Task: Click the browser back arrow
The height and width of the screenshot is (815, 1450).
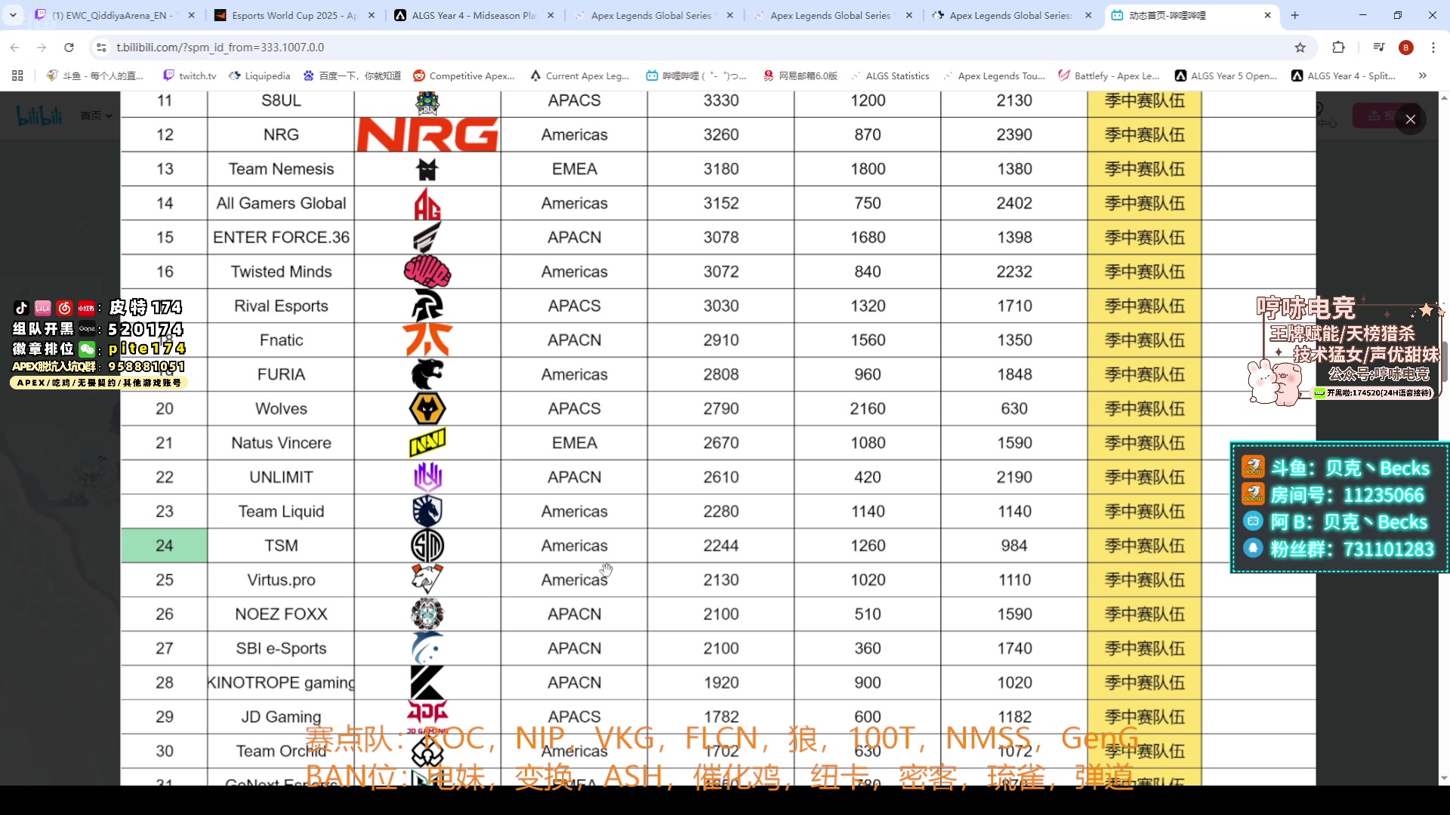Action: pyautogui.click(x=14, y=48)
